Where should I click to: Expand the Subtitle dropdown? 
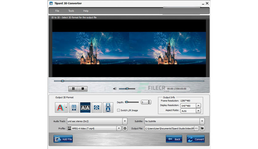[x=202, y=121]
